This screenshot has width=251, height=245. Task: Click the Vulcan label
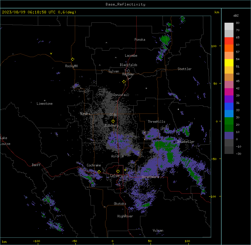coord(158,230)
